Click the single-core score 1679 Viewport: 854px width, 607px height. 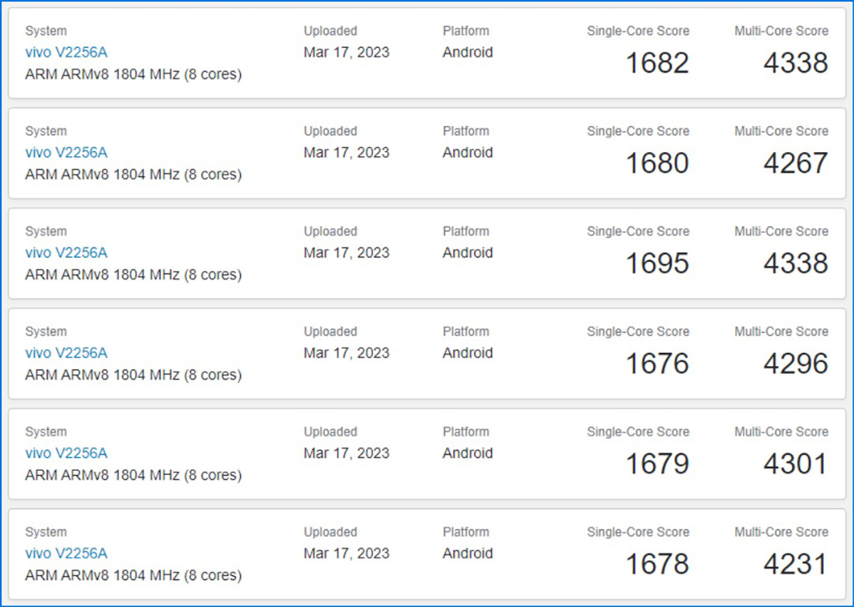(x=657, y=464)
